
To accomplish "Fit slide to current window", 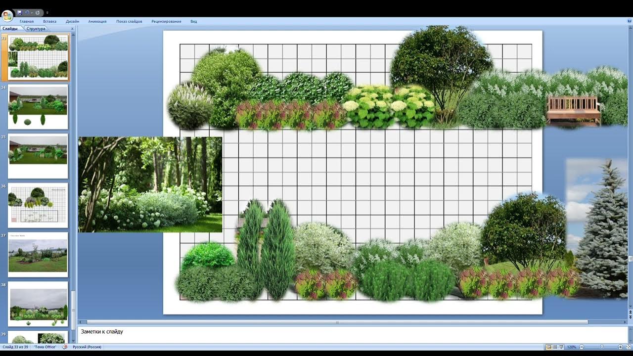I will (628, 347).
